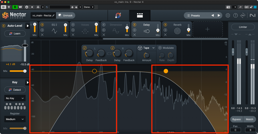Toggle tempo sync on left Delay
The image size is (258, 134).
click(85, 48)
